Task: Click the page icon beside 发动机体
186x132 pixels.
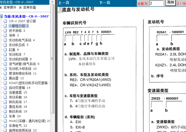Action: [5, 54]
